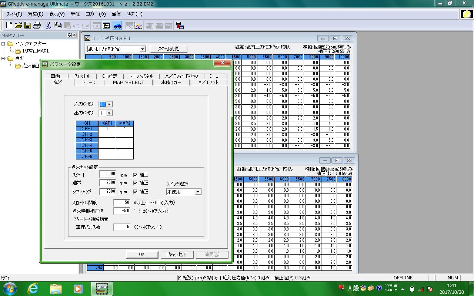Switch to the I/J tab
Viewport: 474px width, 296px height.
214,76
